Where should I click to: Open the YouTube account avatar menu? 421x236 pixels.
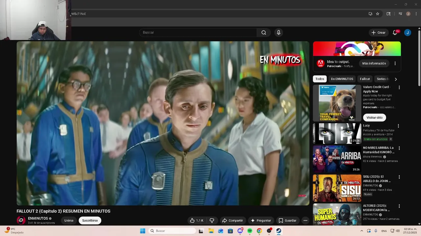pyautogui.click(x=408, y=32)
